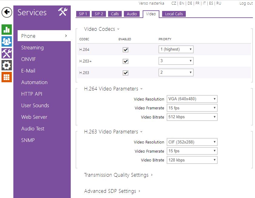
Task: Uncheck the H.263+ enabled checkbox
Action: coord(125,61)
